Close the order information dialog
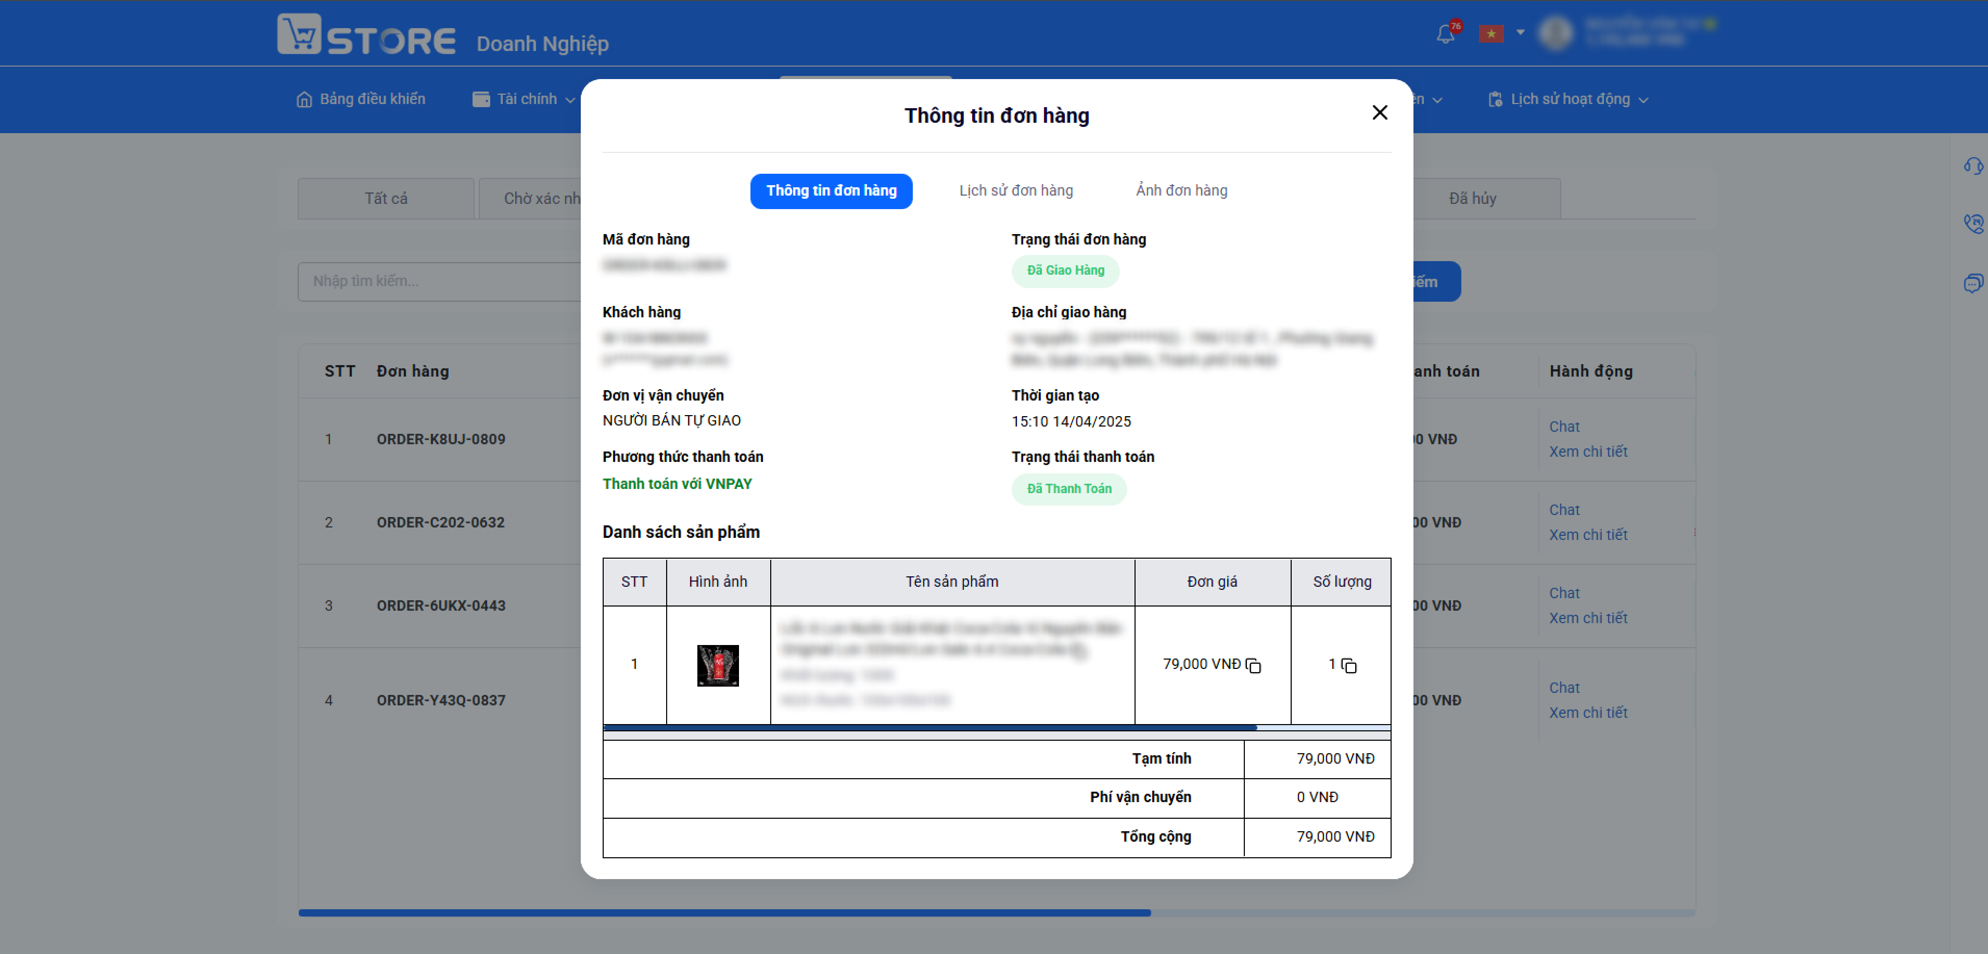The image size is (1988, 954). (1380, 112)
